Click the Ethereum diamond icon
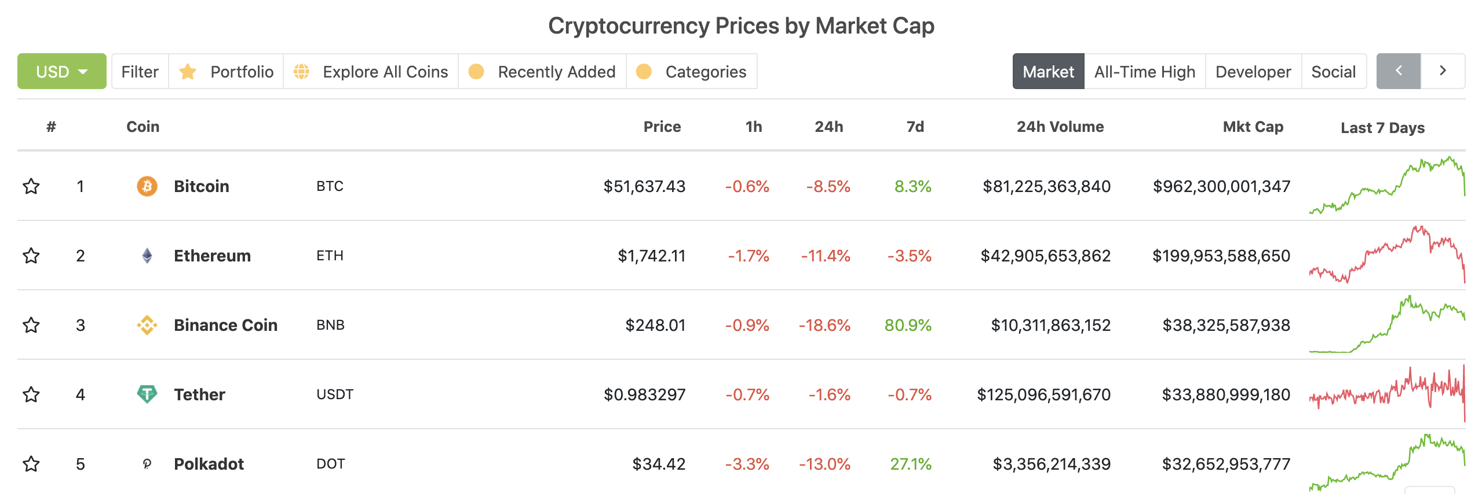The image size is (1482, 494). pyautogui.click(x=147, y=256)
